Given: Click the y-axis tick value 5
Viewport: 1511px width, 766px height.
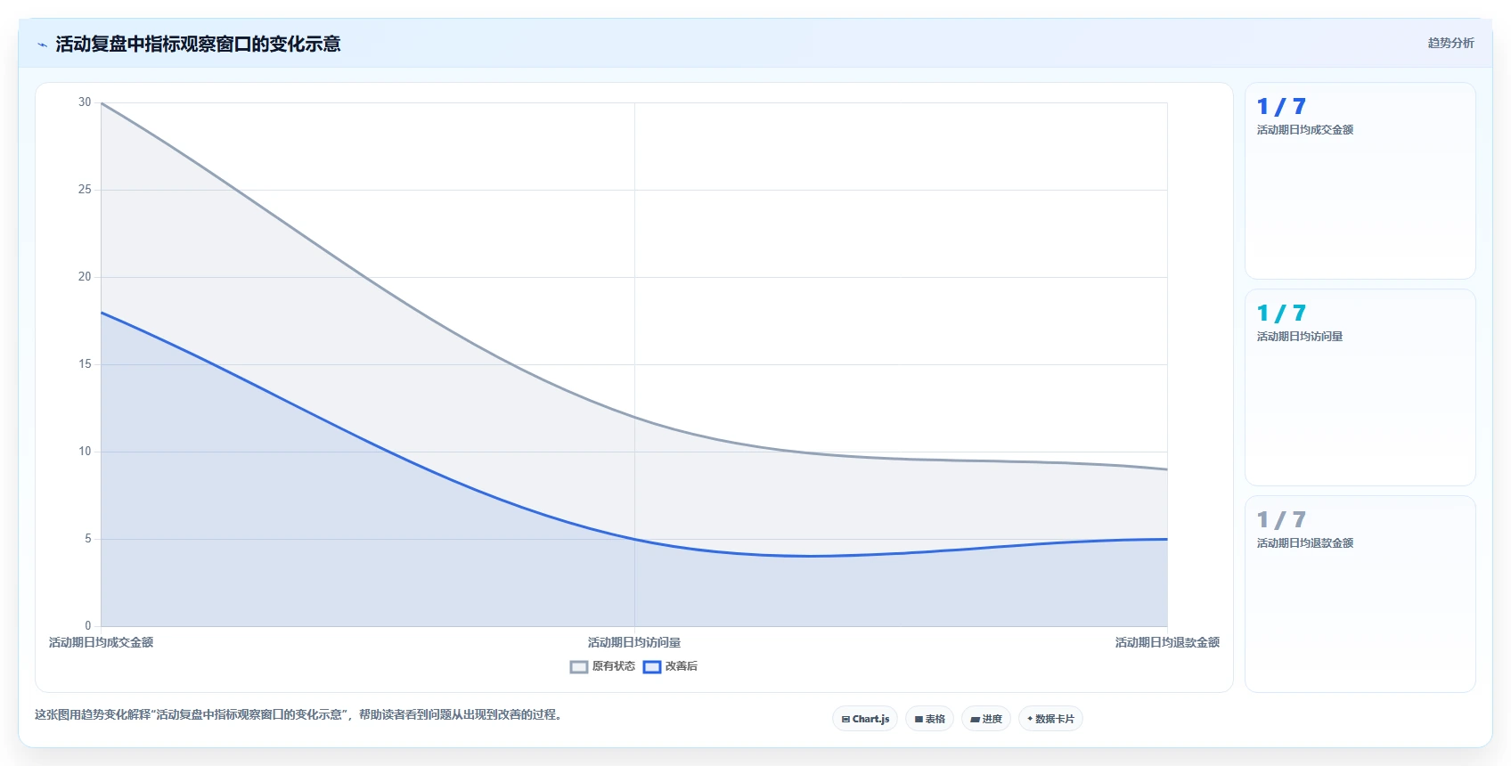Looking at the screenshot, I should click(88, 539).
